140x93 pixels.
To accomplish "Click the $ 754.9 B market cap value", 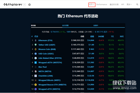I will [x=55, y=32].
